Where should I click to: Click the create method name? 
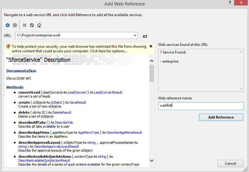24,102
